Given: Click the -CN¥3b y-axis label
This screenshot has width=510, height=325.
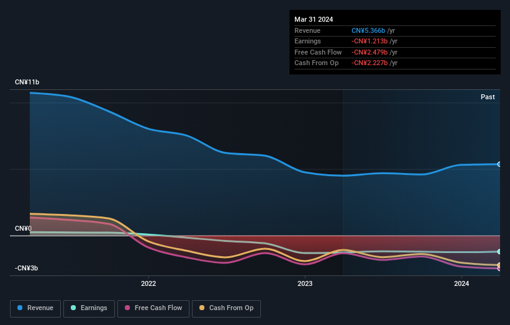Looking at the screenshot, I should pyautogui.click(x=26, y=268).
